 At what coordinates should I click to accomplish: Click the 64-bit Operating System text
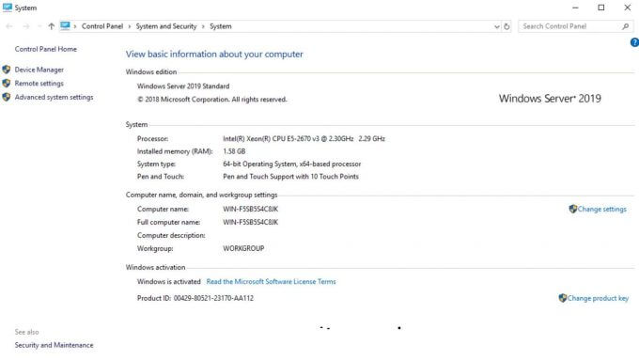(292, 164)
